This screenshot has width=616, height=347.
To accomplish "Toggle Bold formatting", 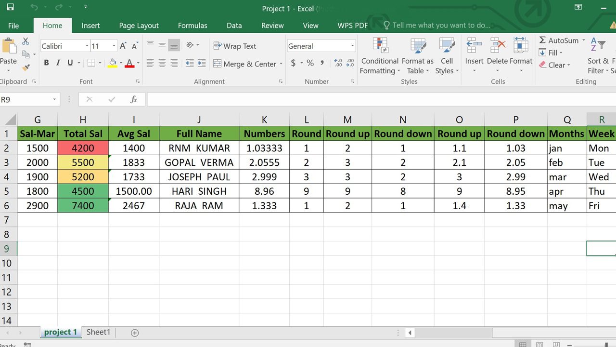I will point(46,63).
